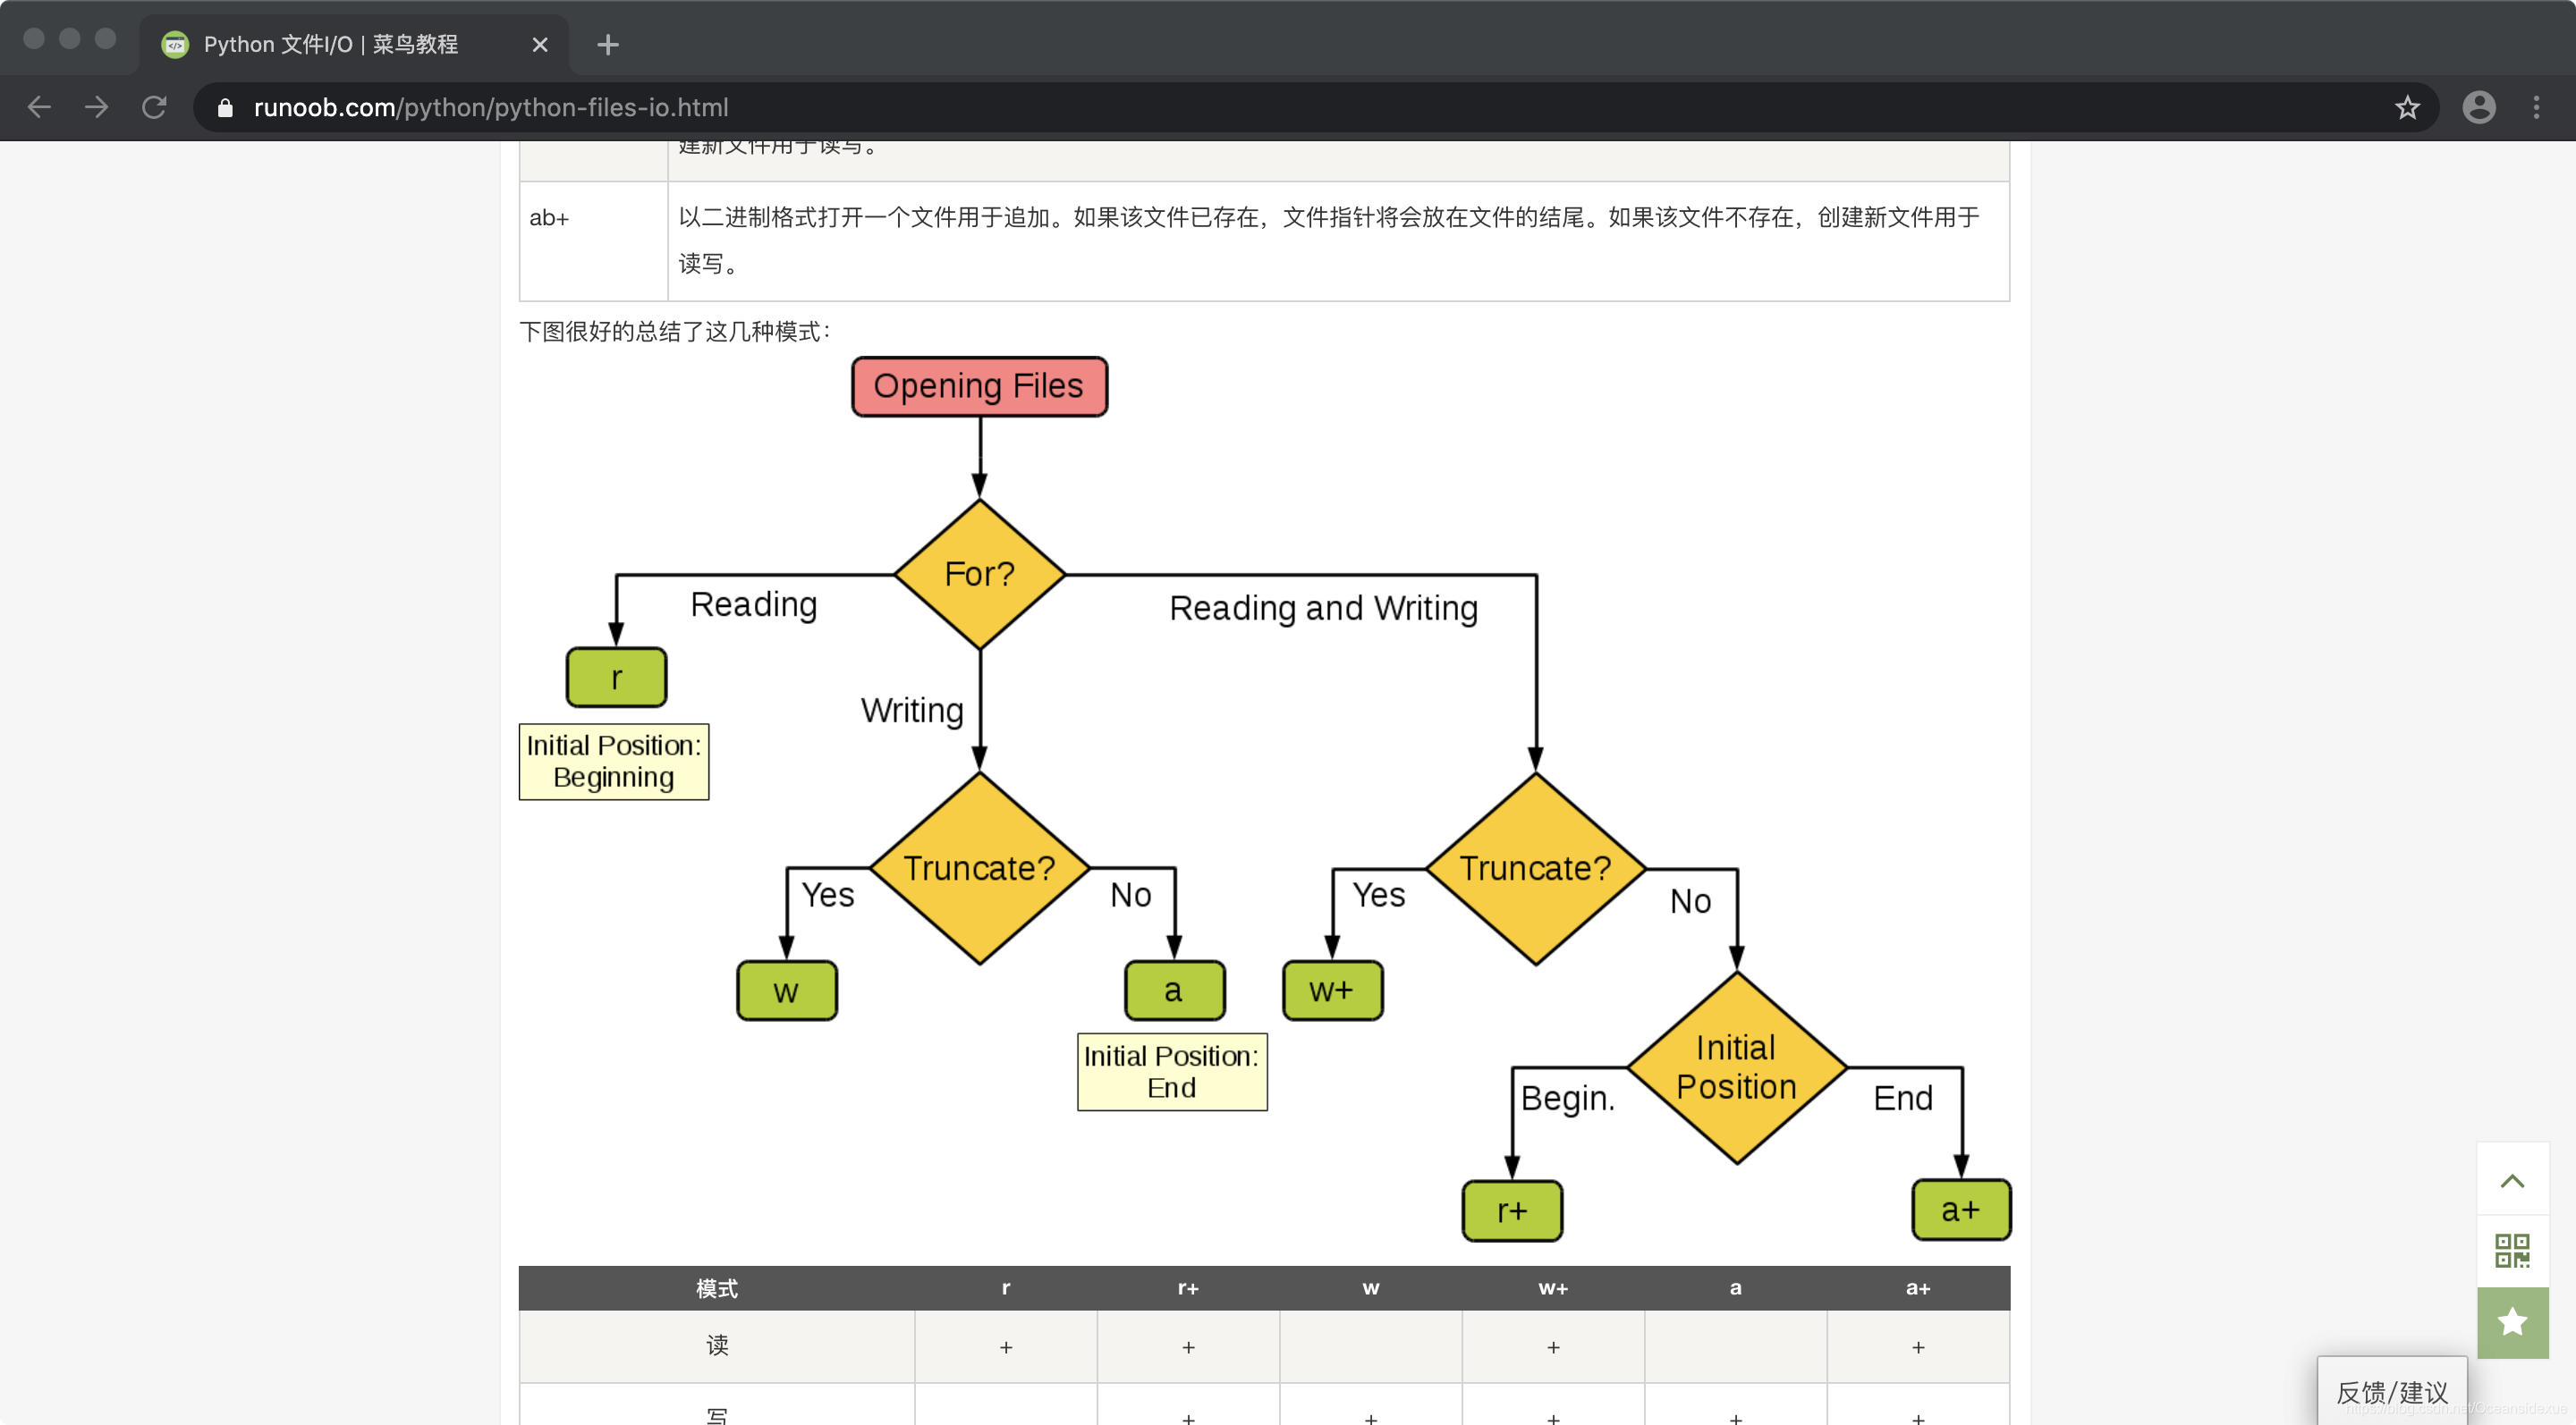Viewport: 2576px width, 1425px height.
Task: Click the 模式 table header
Action: pos(717,1289)
